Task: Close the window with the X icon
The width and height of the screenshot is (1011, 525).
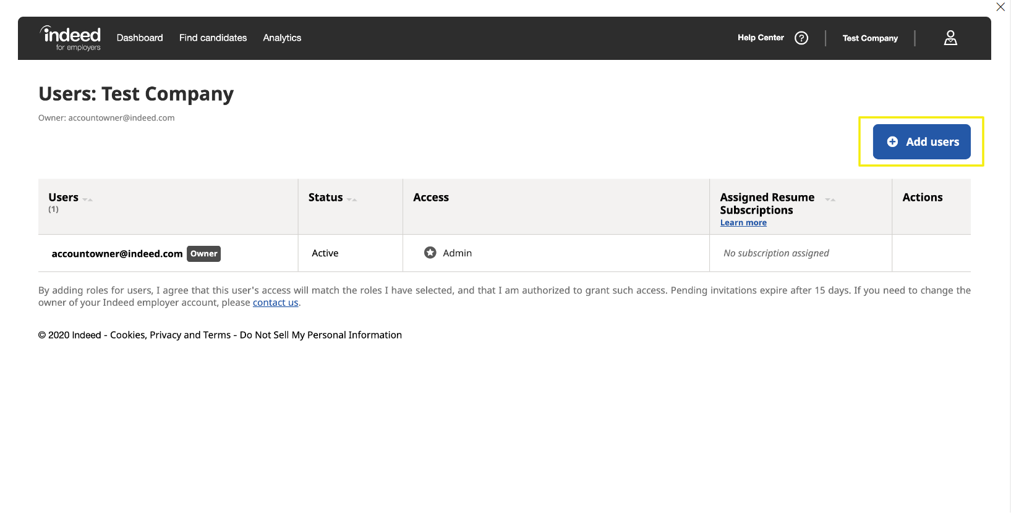Action: tap(1000, 7)
